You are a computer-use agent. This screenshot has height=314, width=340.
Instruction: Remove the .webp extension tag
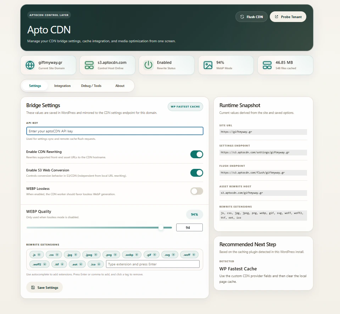coord(136,255)
